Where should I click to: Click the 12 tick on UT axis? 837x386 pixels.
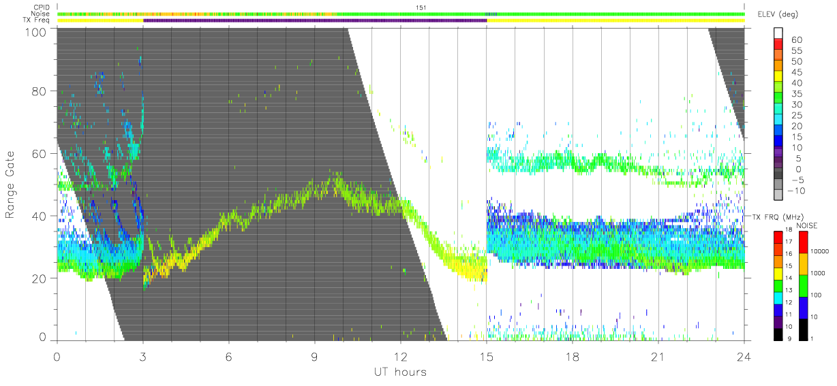[401, 357]
